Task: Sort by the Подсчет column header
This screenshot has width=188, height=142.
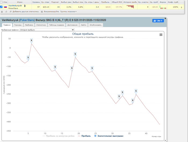Action: [55, 2]
